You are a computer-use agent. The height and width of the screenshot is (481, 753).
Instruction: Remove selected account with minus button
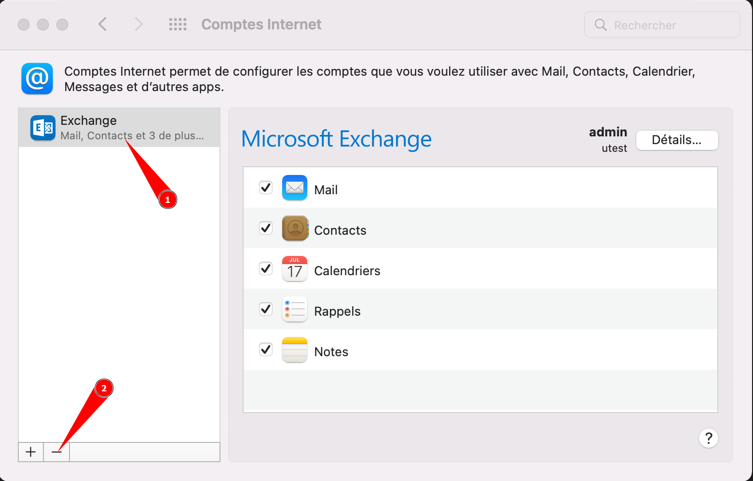coord(56,452)
